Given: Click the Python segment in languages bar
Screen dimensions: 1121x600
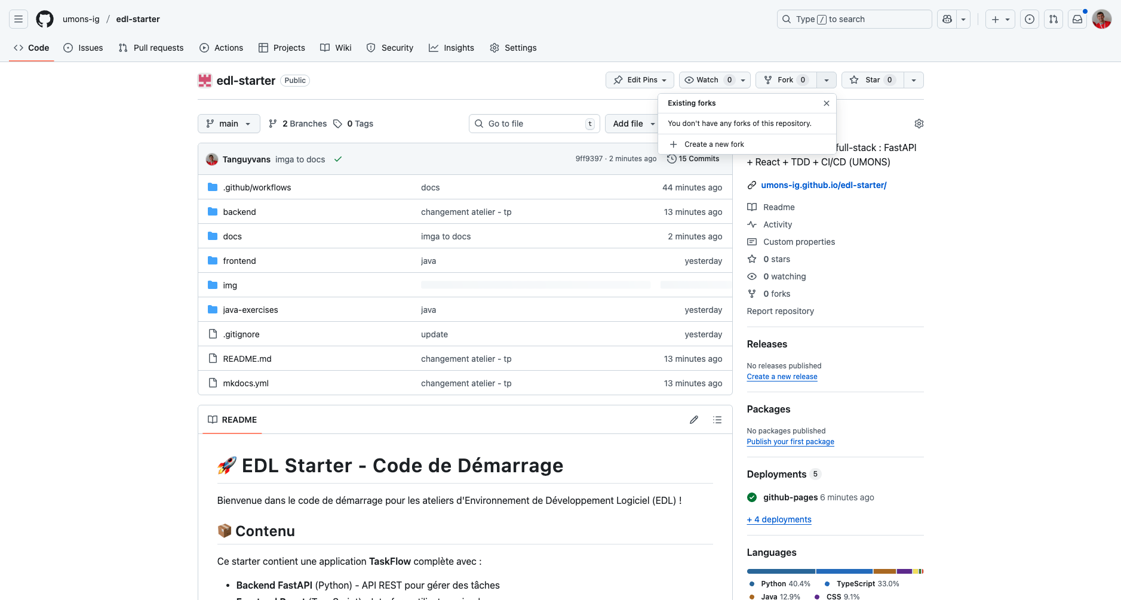Looking at the screenshot, I should pyautogui.click(x=781, y=571).
